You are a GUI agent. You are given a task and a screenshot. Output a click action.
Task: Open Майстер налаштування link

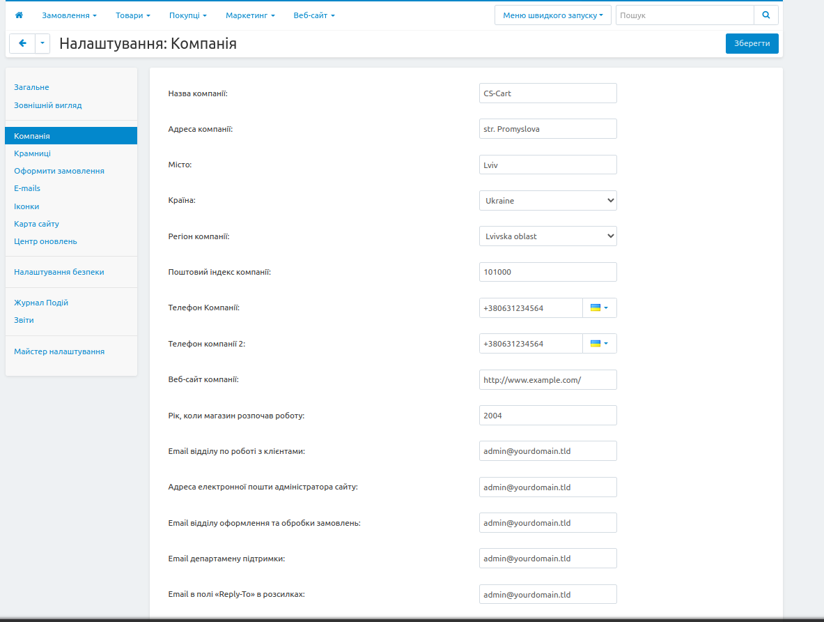click(59, 351)
